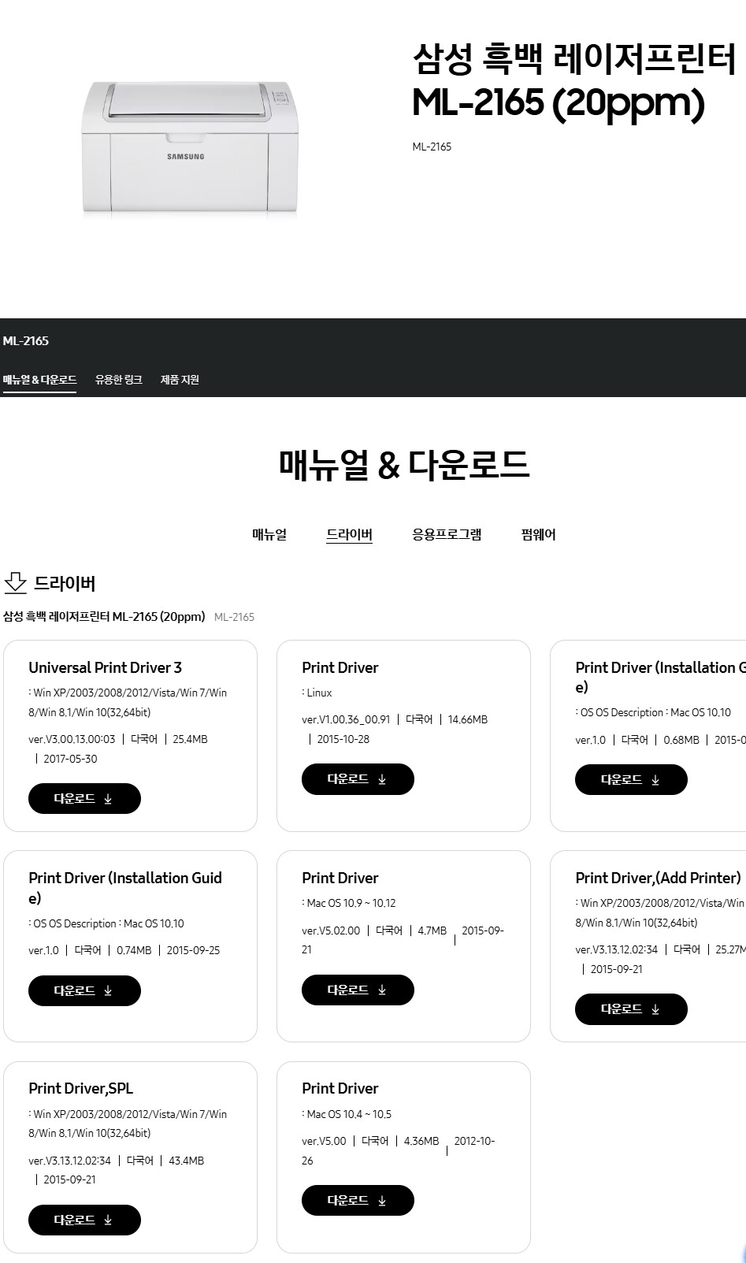Image resolution: width=746 pixels, height=1263 pixels.
Task: Click the 2015-09-25 date text
Action: (193, 950)
